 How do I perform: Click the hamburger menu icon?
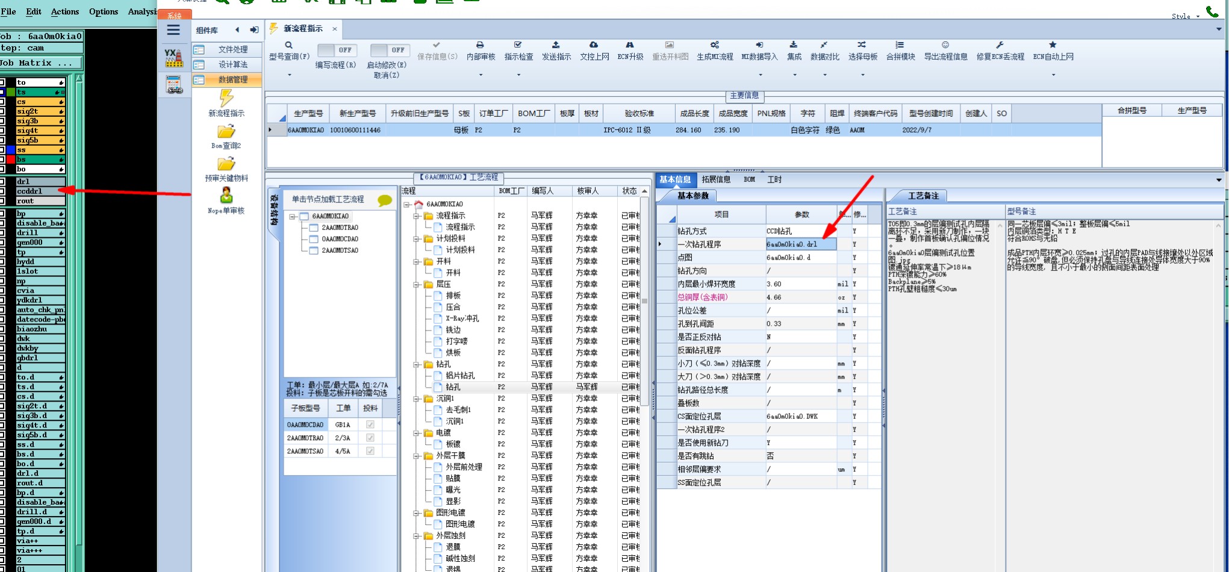(173, 30)
